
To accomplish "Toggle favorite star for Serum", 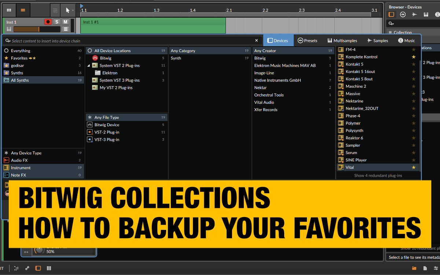I will pyautogui.click(x=414, y=153).
